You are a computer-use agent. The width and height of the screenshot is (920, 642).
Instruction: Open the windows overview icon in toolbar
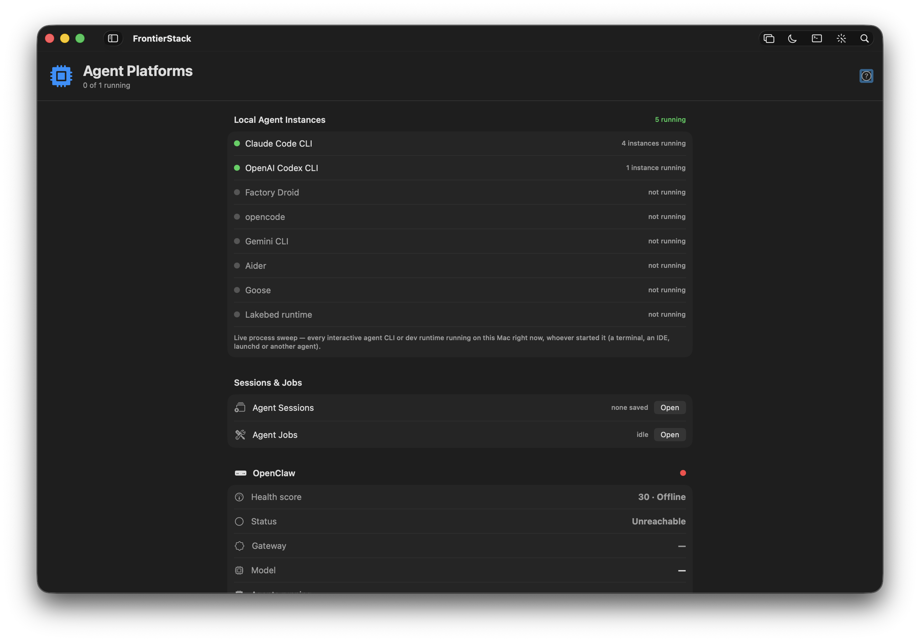[x=769, y=38]
